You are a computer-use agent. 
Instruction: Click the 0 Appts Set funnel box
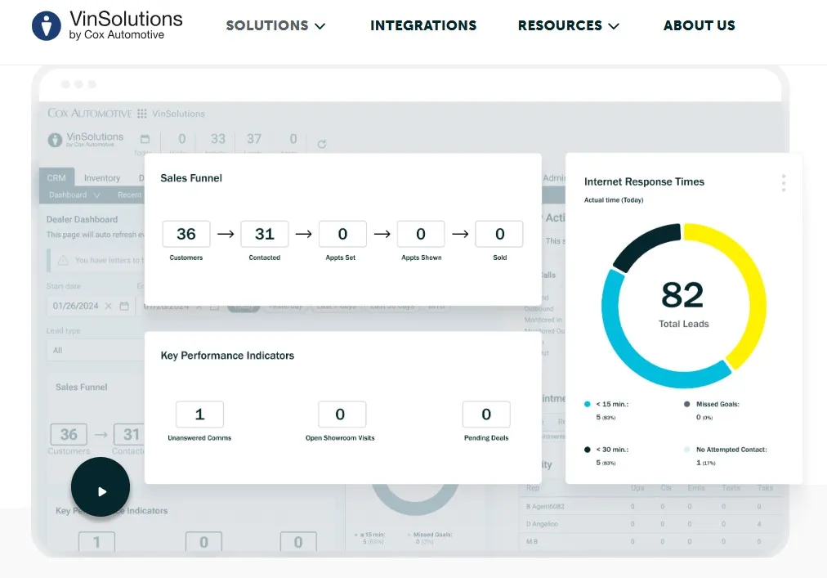coord(342,234)
